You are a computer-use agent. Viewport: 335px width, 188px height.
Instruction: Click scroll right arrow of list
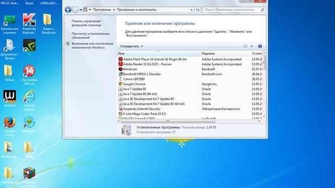coord(260,121)
